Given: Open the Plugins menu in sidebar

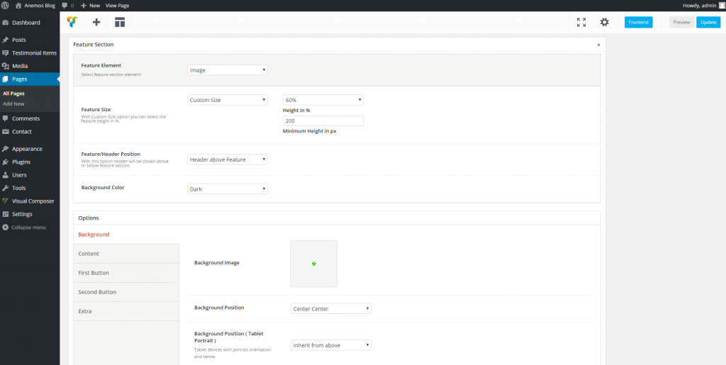Looking at the screenshot, I should coord(21,162).
